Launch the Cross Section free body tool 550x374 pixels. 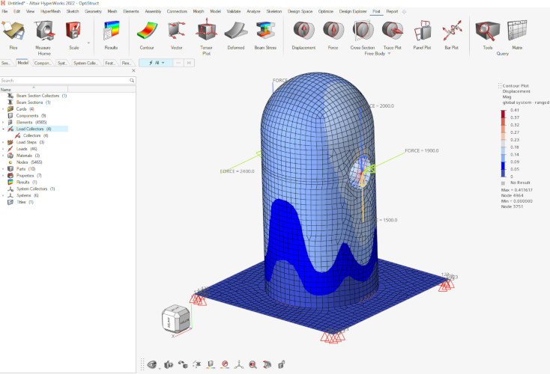(x=363, y=34)
